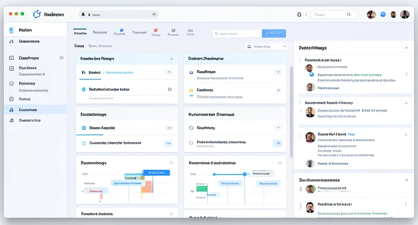This screenshot has width=418, height=225.
Task: Open the last tab in the tab bar
Action: (190, 33)
